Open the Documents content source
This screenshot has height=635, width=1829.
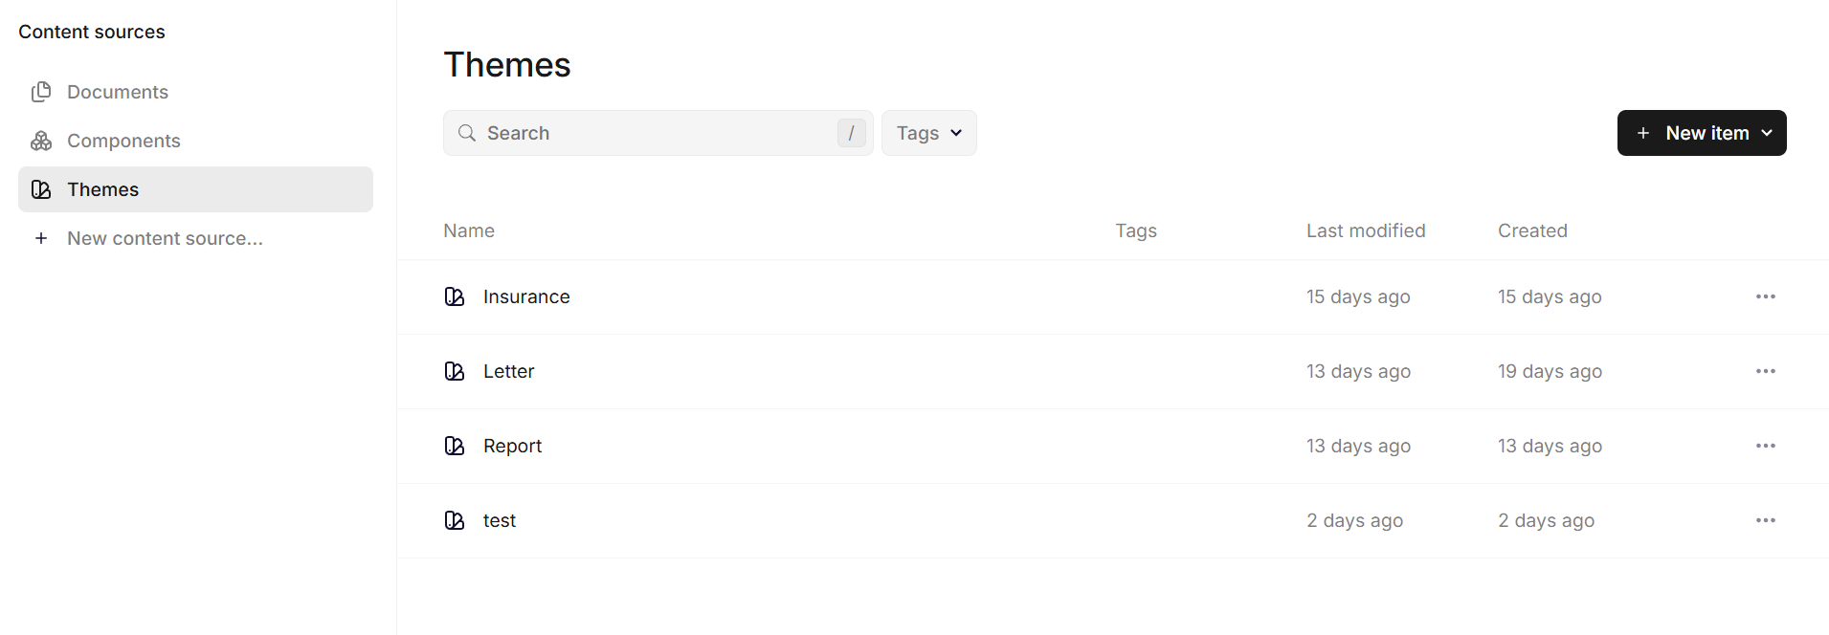click(195, 92)
